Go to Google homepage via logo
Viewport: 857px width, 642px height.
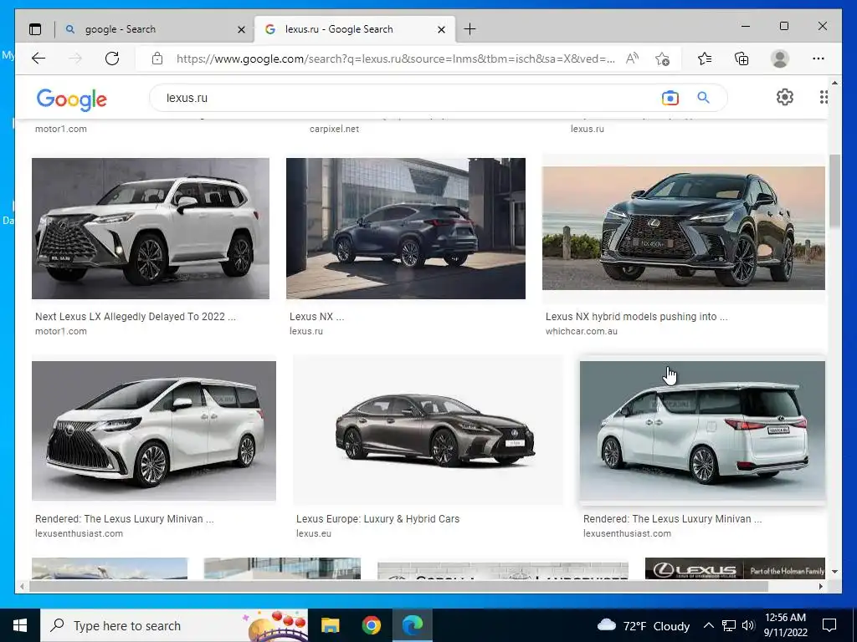coord(72,99)
